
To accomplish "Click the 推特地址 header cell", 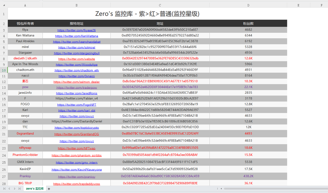I will coord(77,24).
